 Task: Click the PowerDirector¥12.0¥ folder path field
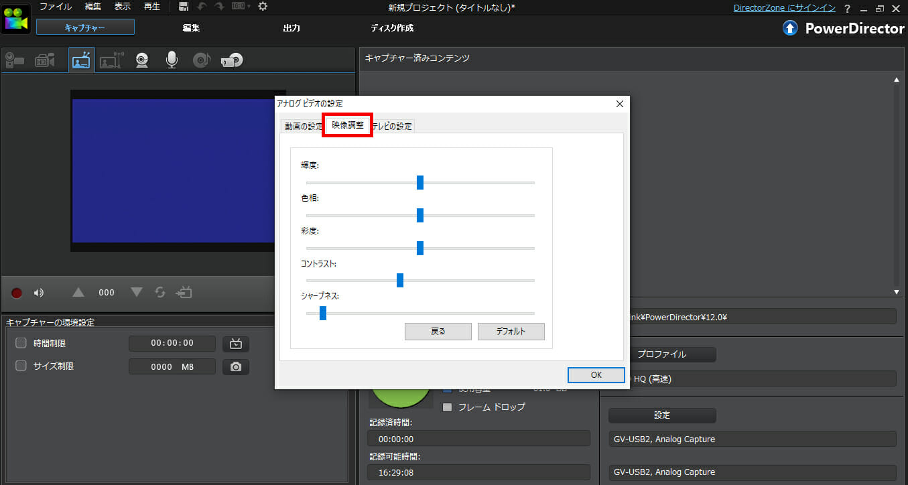coord(763,317)
